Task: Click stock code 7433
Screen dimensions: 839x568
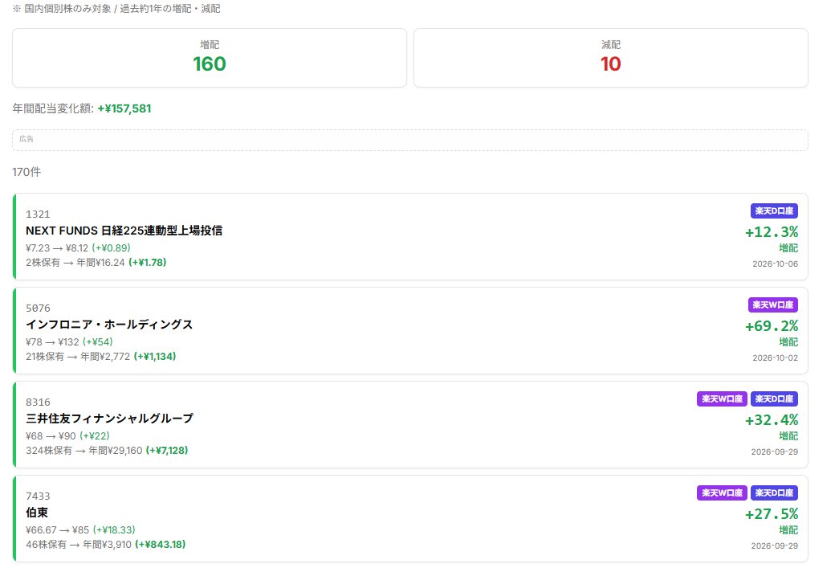Action: click(x=38, y=496)
